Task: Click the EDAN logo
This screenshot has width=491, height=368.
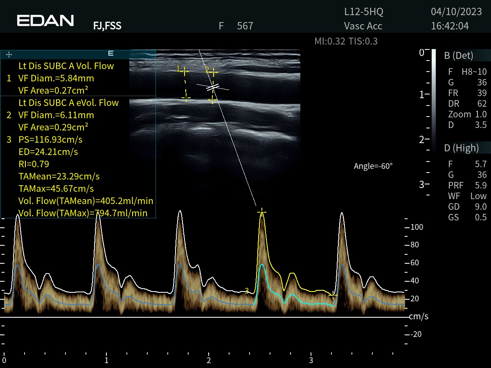Action: [x=45, y=20]
